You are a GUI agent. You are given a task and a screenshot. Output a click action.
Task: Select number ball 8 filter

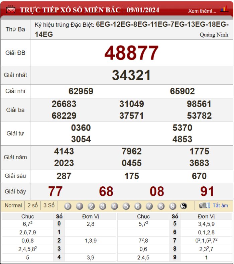click(x=161, y=206)
